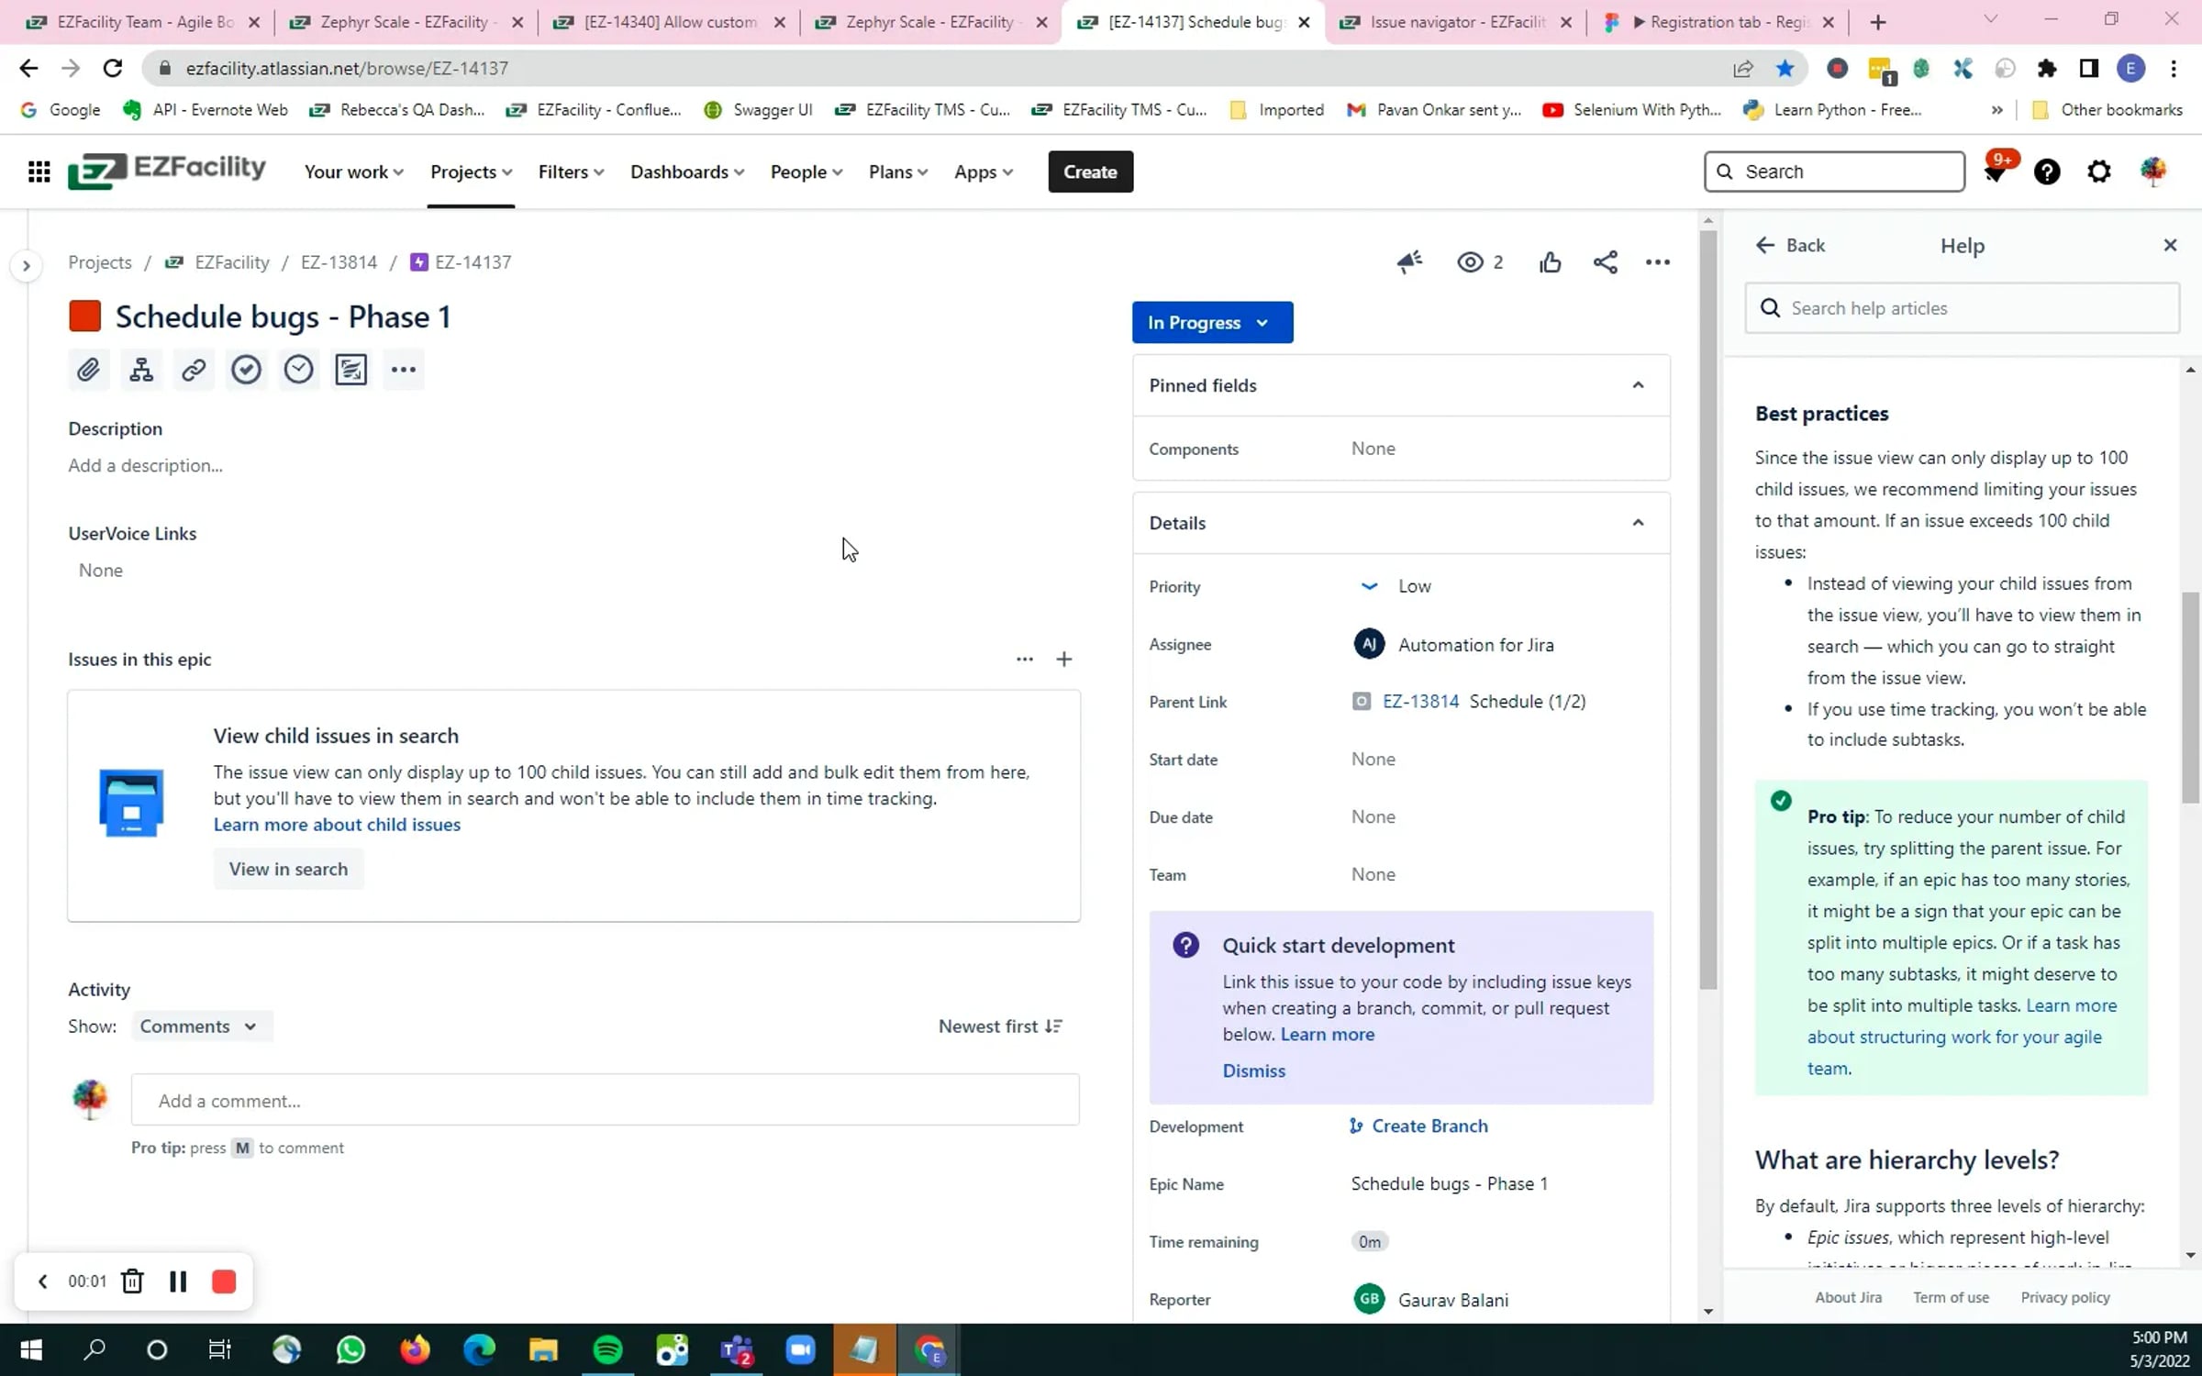Collapse the Pinned fields section

[1637, 385]
